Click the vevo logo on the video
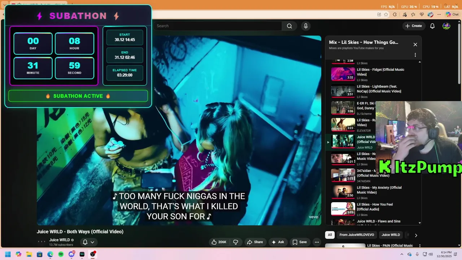This screenshot has height=260, width=462. pos(313,217)
